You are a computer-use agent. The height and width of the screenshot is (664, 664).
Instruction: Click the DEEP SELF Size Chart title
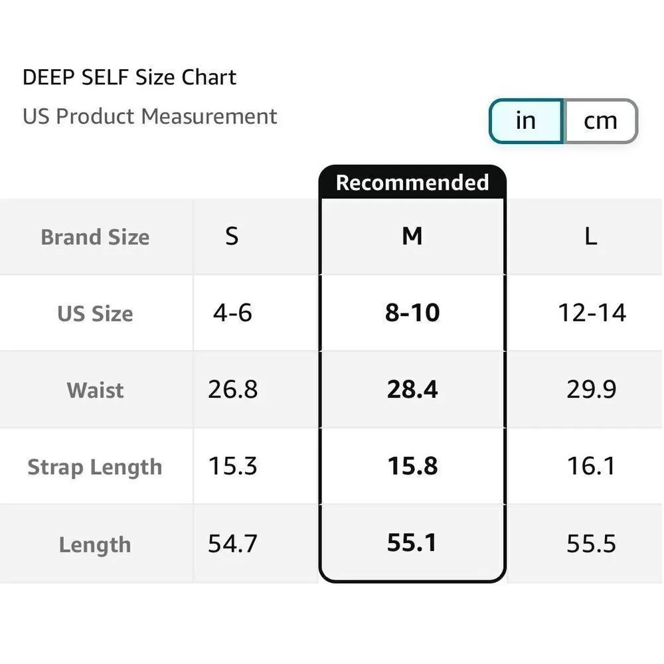tap(129, 78)
